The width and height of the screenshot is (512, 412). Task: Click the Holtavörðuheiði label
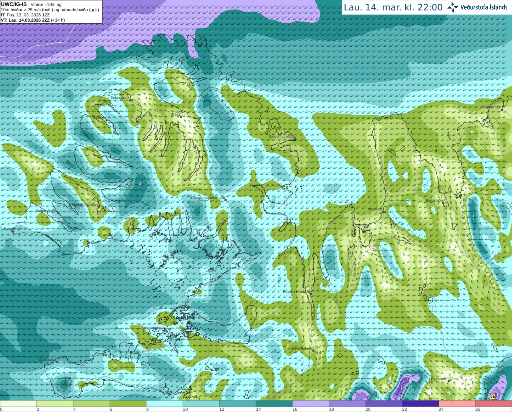click(x=300, y=348)
